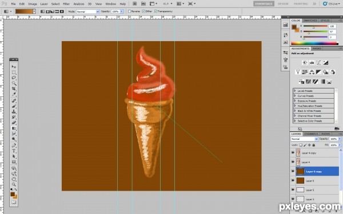
Task: Open the gradient picker dropdown arrow
Action: (x=34, y=11)
